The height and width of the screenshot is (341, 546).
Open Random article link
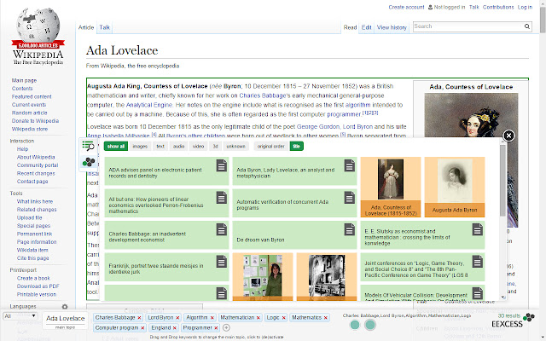(30, 113)
